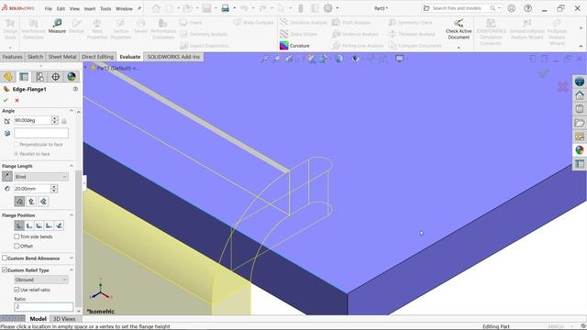
Task: Switch to the Direct Editing tab
Action: click(97, 57)
